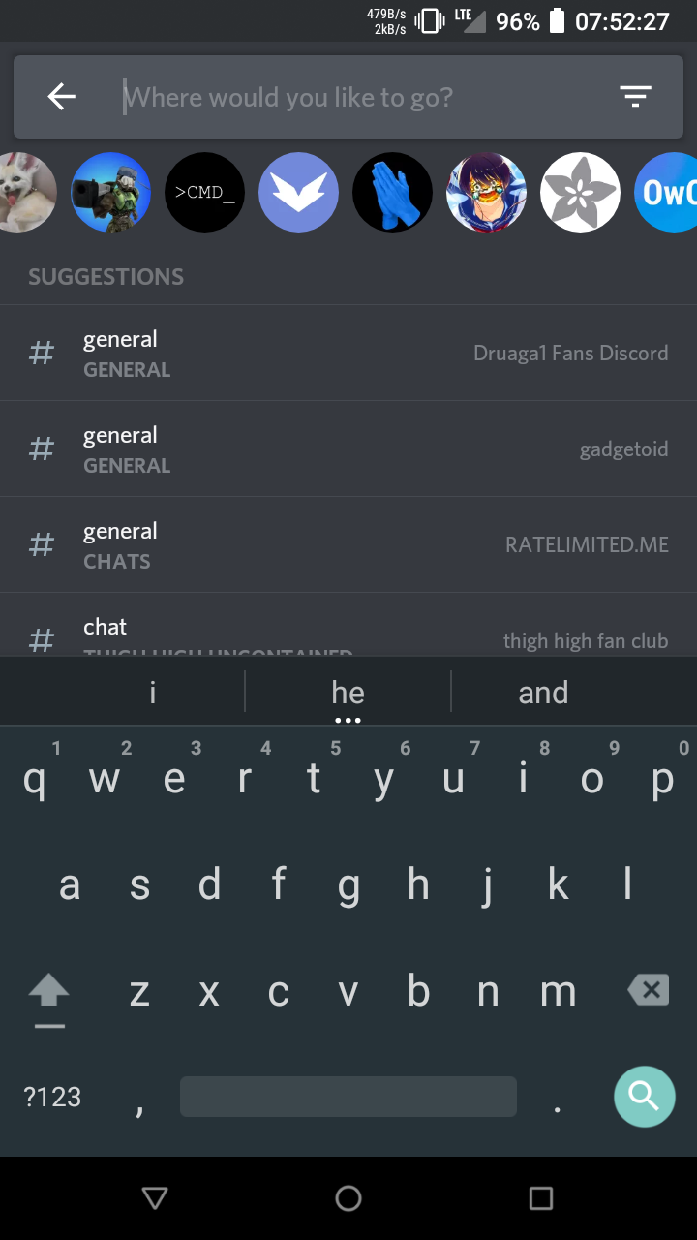Select the >CMD_ server avatar
This screenshot has height=1240, width=697.
pyautogui.click(x=204, y=192)
